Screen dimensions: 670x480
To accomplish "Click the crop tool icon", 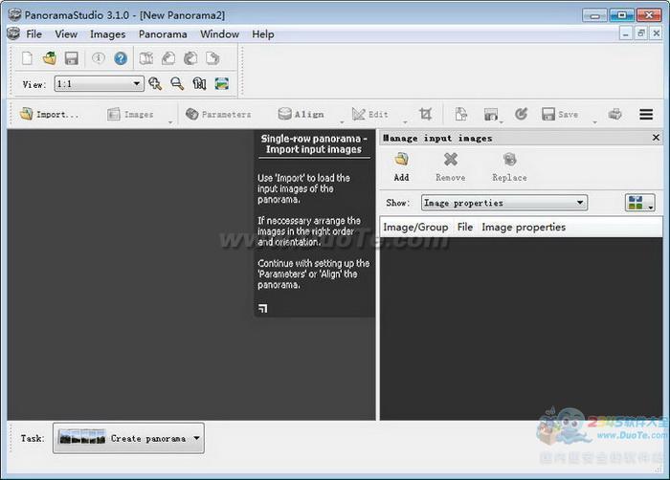I will tap(425, 114).
